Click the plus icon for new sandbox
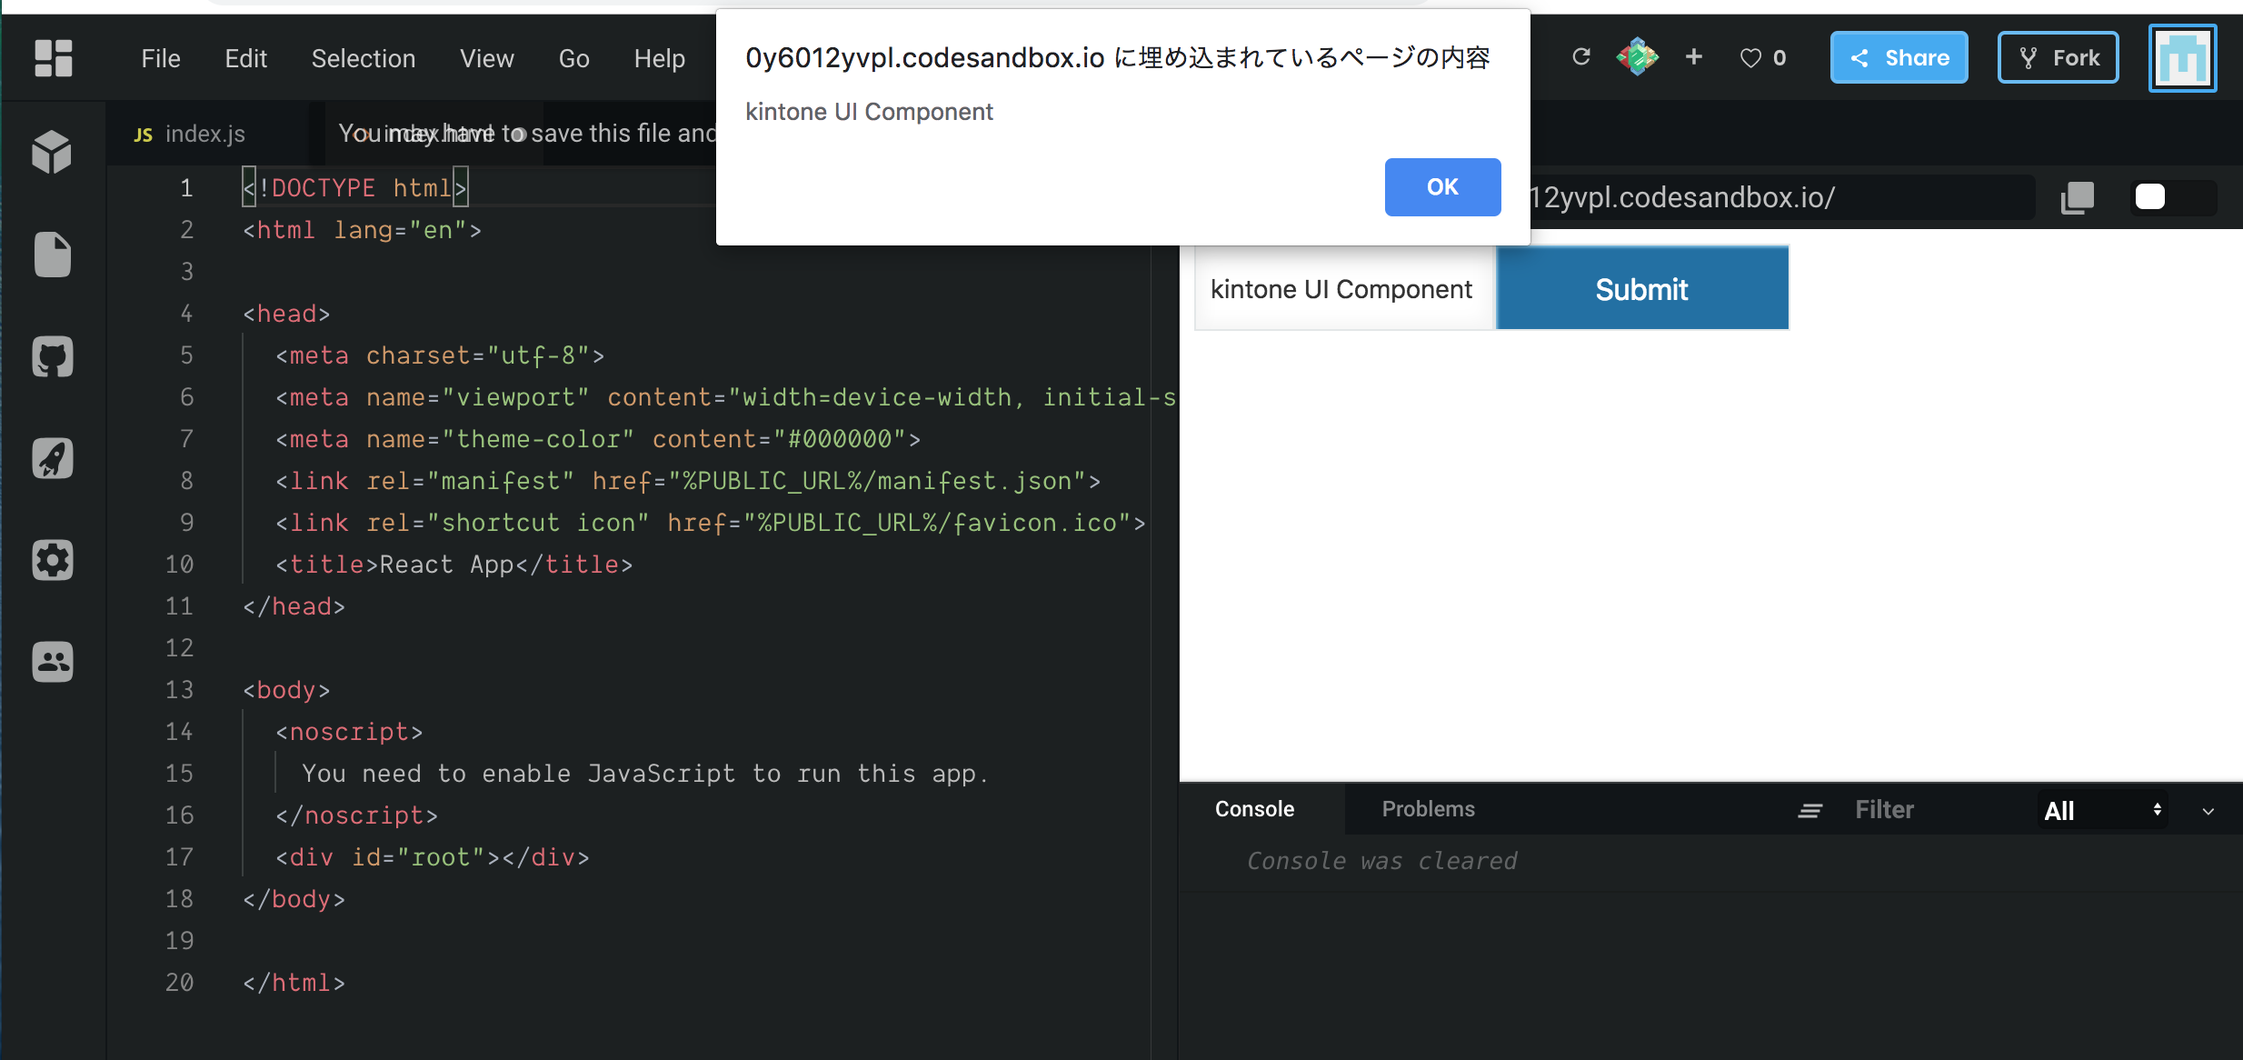 [1694, 57]
